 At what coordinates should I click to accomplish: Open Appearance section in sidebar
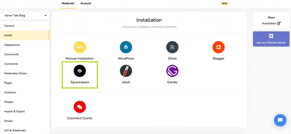pyautogui.click(x=12, y=45)
